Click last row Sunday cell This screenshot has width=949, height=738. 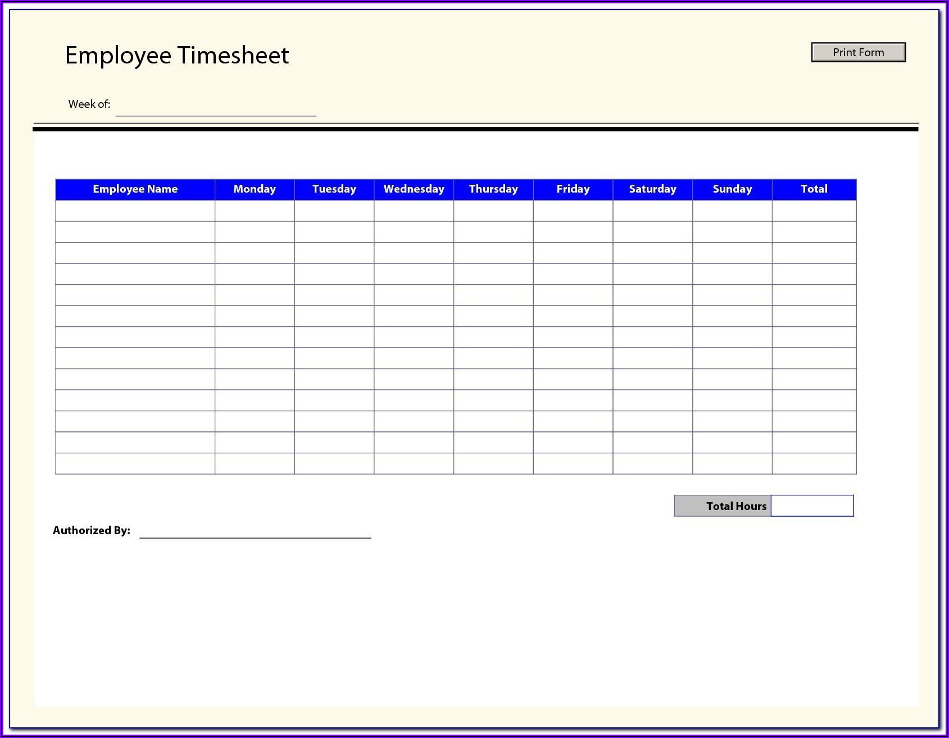[732, 463]
